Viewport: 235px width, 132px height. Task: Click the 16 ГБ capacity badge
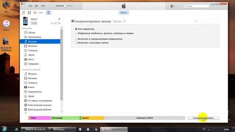34,23
